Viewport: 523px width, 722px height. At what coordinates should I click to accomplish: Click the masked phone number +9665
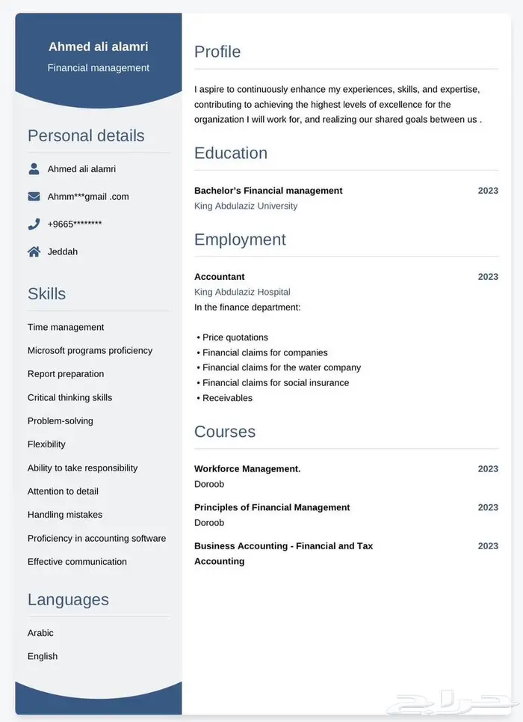coord(75,224)
